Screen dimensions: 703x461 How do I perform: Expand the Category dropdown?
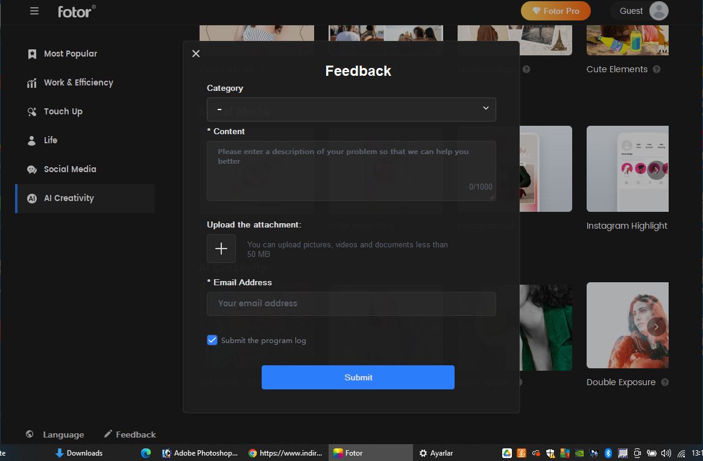(351, 109)
